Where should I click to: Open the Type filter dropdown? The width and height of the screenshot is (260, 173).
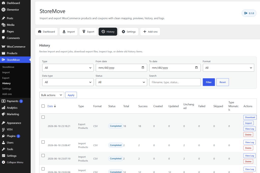[x=68, y=68]
